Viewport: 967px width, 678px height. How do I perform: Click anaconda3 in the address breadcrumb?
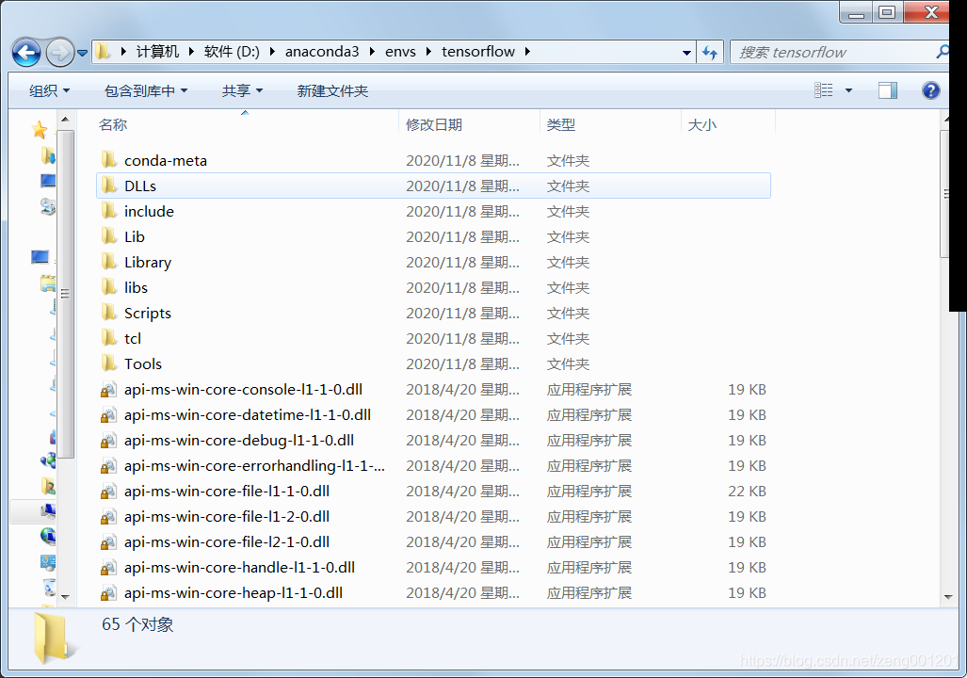tap(322, 52)
